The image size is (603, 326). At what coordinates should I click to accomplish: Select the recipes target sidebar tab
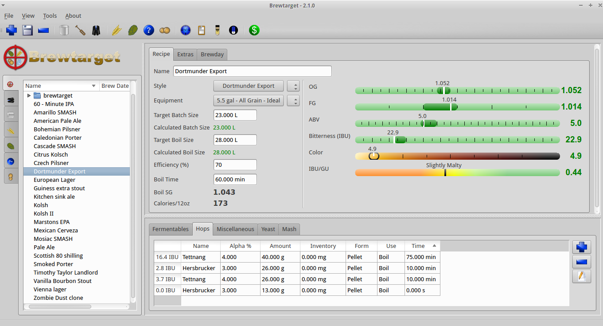11,84
